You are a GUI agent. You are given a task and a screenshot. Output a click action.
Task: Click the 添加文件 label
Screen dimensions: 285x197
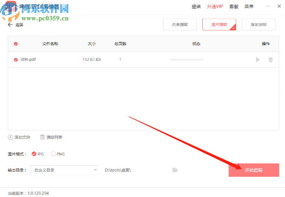point(22,137)
